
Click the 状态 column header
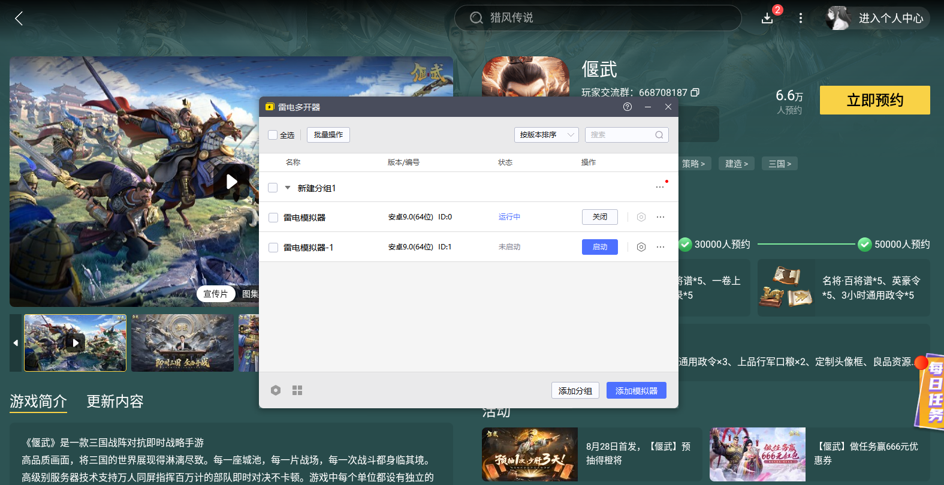[x=505, y=162]
